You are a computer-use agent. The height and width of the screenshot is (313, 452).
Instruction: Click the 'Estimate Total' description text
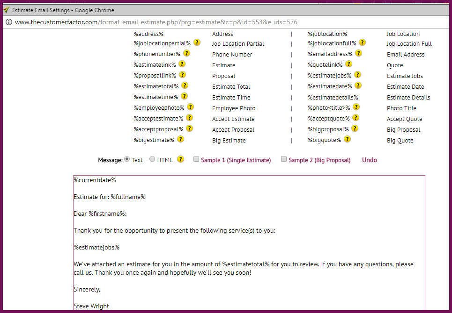231,87
